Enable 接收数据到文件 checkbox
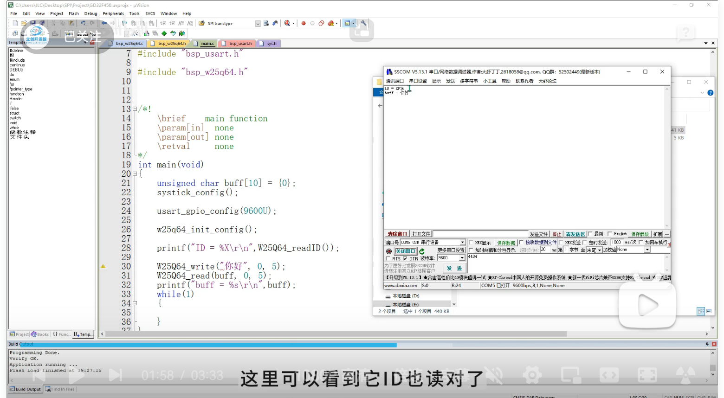 pos(521,242)
